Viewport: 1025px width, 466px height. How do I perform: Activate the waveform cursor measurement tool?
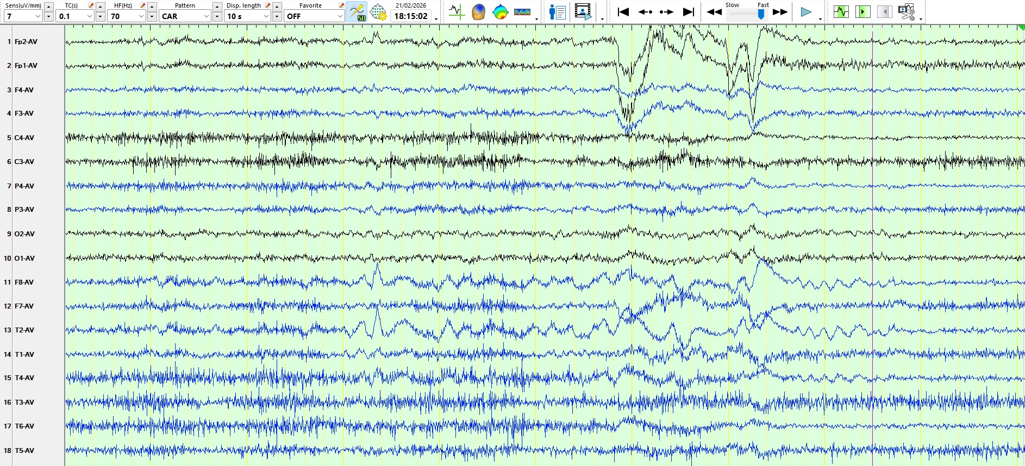coord(457,12)
